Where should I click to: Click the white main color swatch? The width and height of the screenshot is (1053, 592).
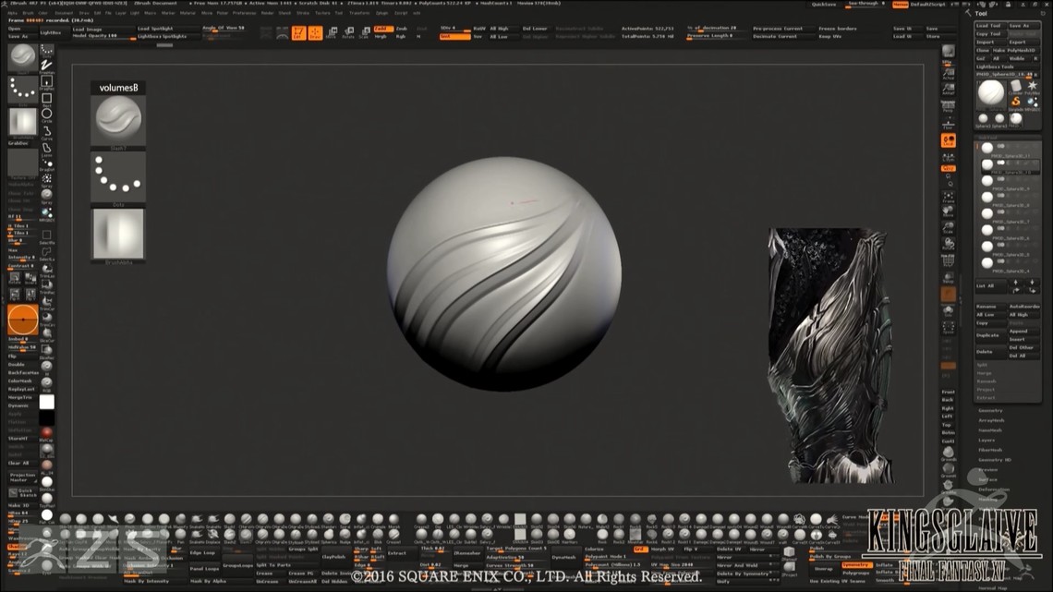click(47, 402)
